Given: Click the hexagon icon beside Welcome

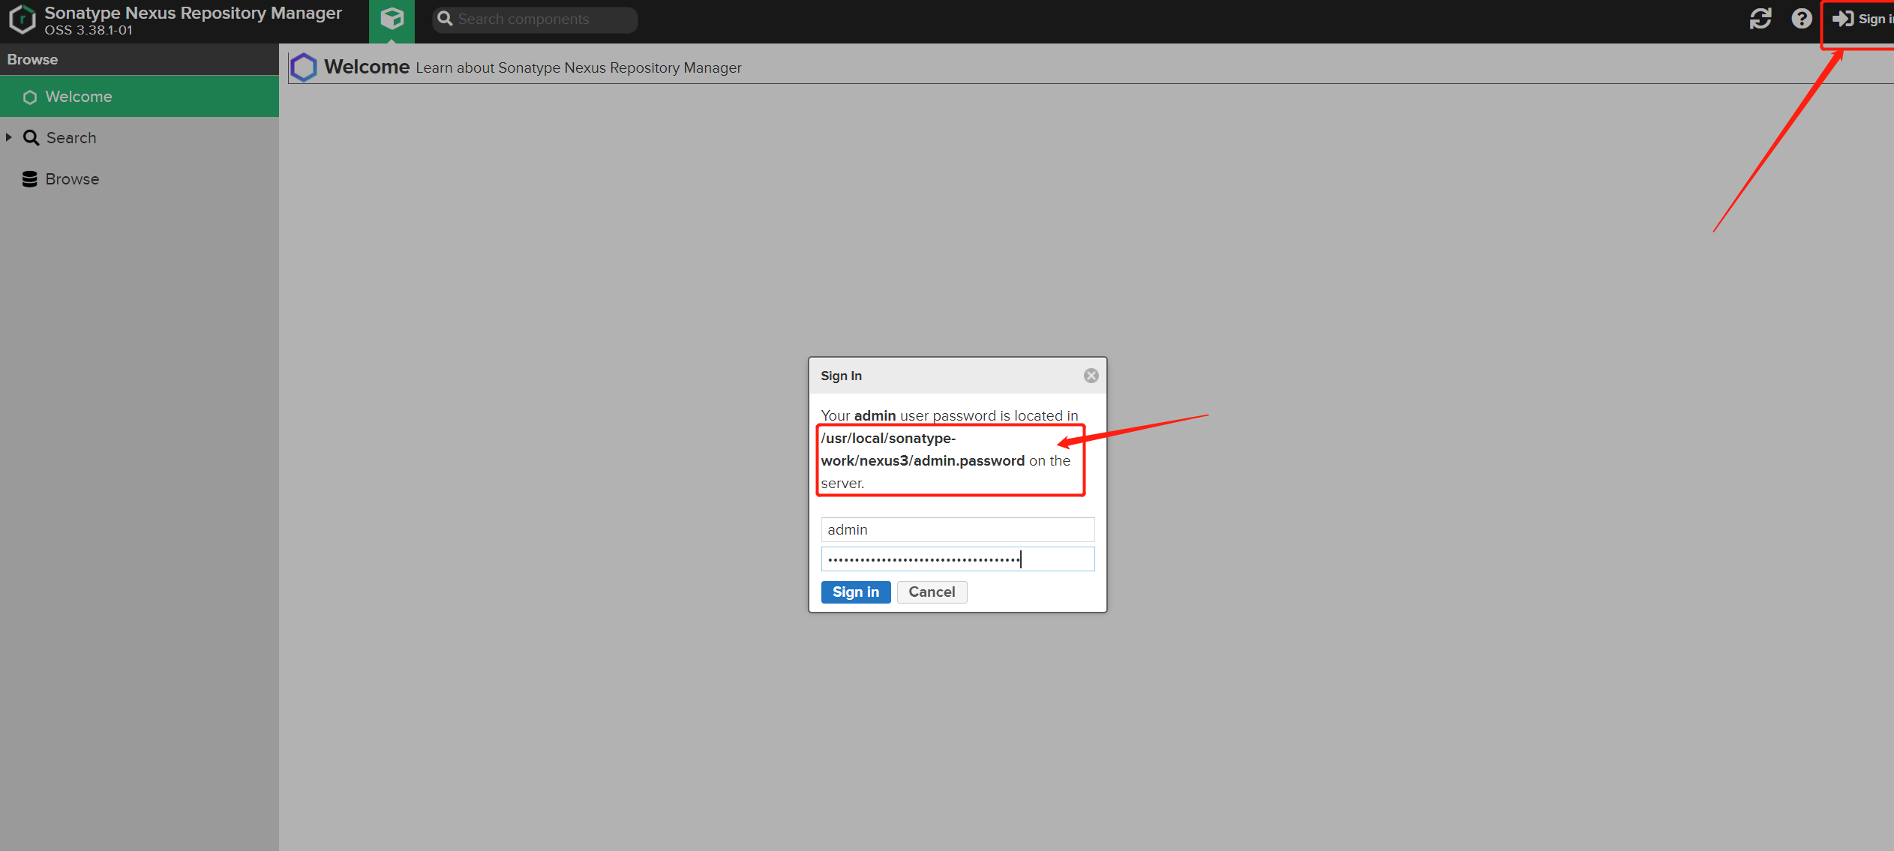Looking at the screenshot, I should [30, 97].
